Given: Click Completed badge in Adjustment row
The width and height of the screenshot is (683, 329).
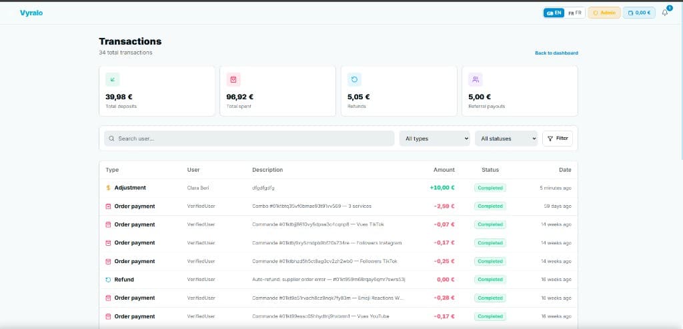Looking at the screenshot, I should point(490,188).
